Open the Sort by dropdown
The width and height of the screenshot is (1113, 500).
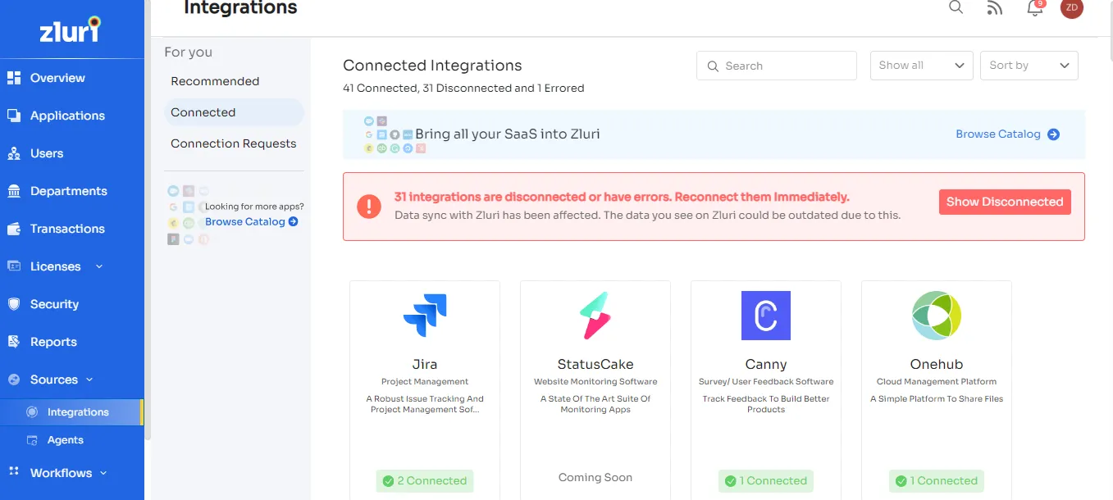tap(1029, 66)
